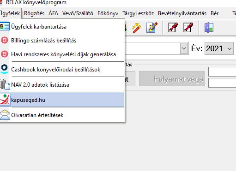
Task: Click the Billingo logo beside számlázás beállítás
Action: 5,41
